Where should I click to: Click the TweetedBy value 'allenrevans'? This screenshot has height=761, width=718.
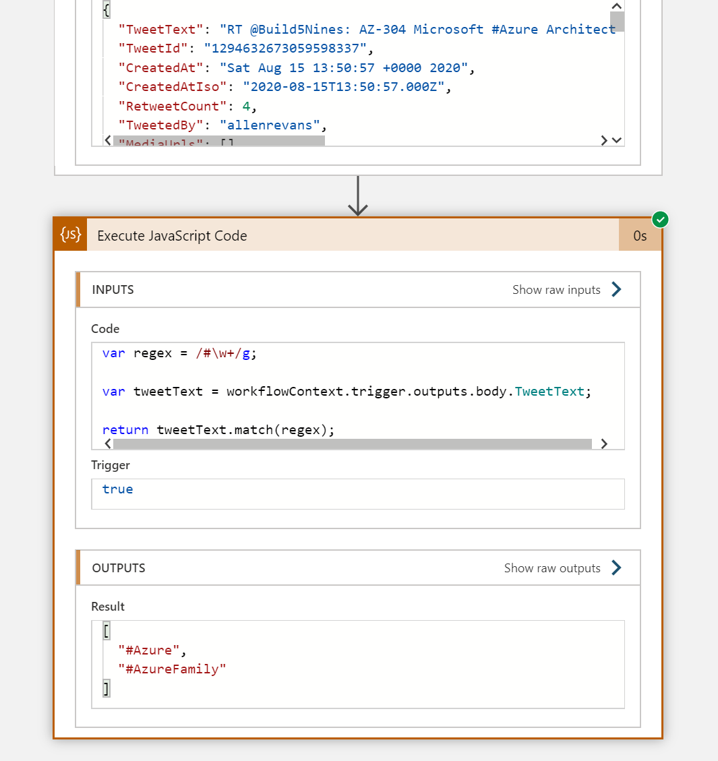pos(270,125)
